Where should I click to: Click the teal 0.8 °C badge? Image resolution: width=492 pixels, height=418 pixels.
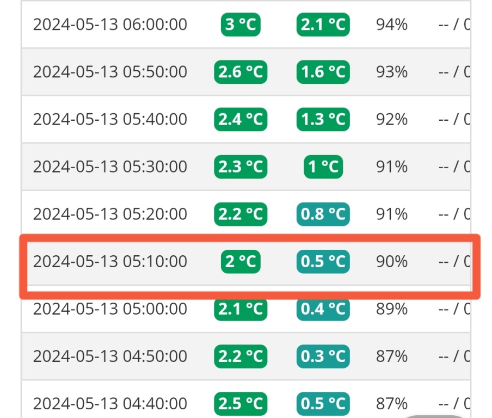click(323, 214)
